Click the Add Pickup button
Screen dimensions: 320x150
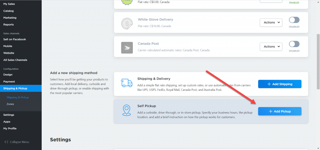coord(280,111)
